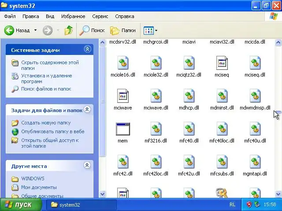Select the mdminst.dll file icon
This screenshot has width=282, height=211.
pyautogui.click(x=222, y=96)
